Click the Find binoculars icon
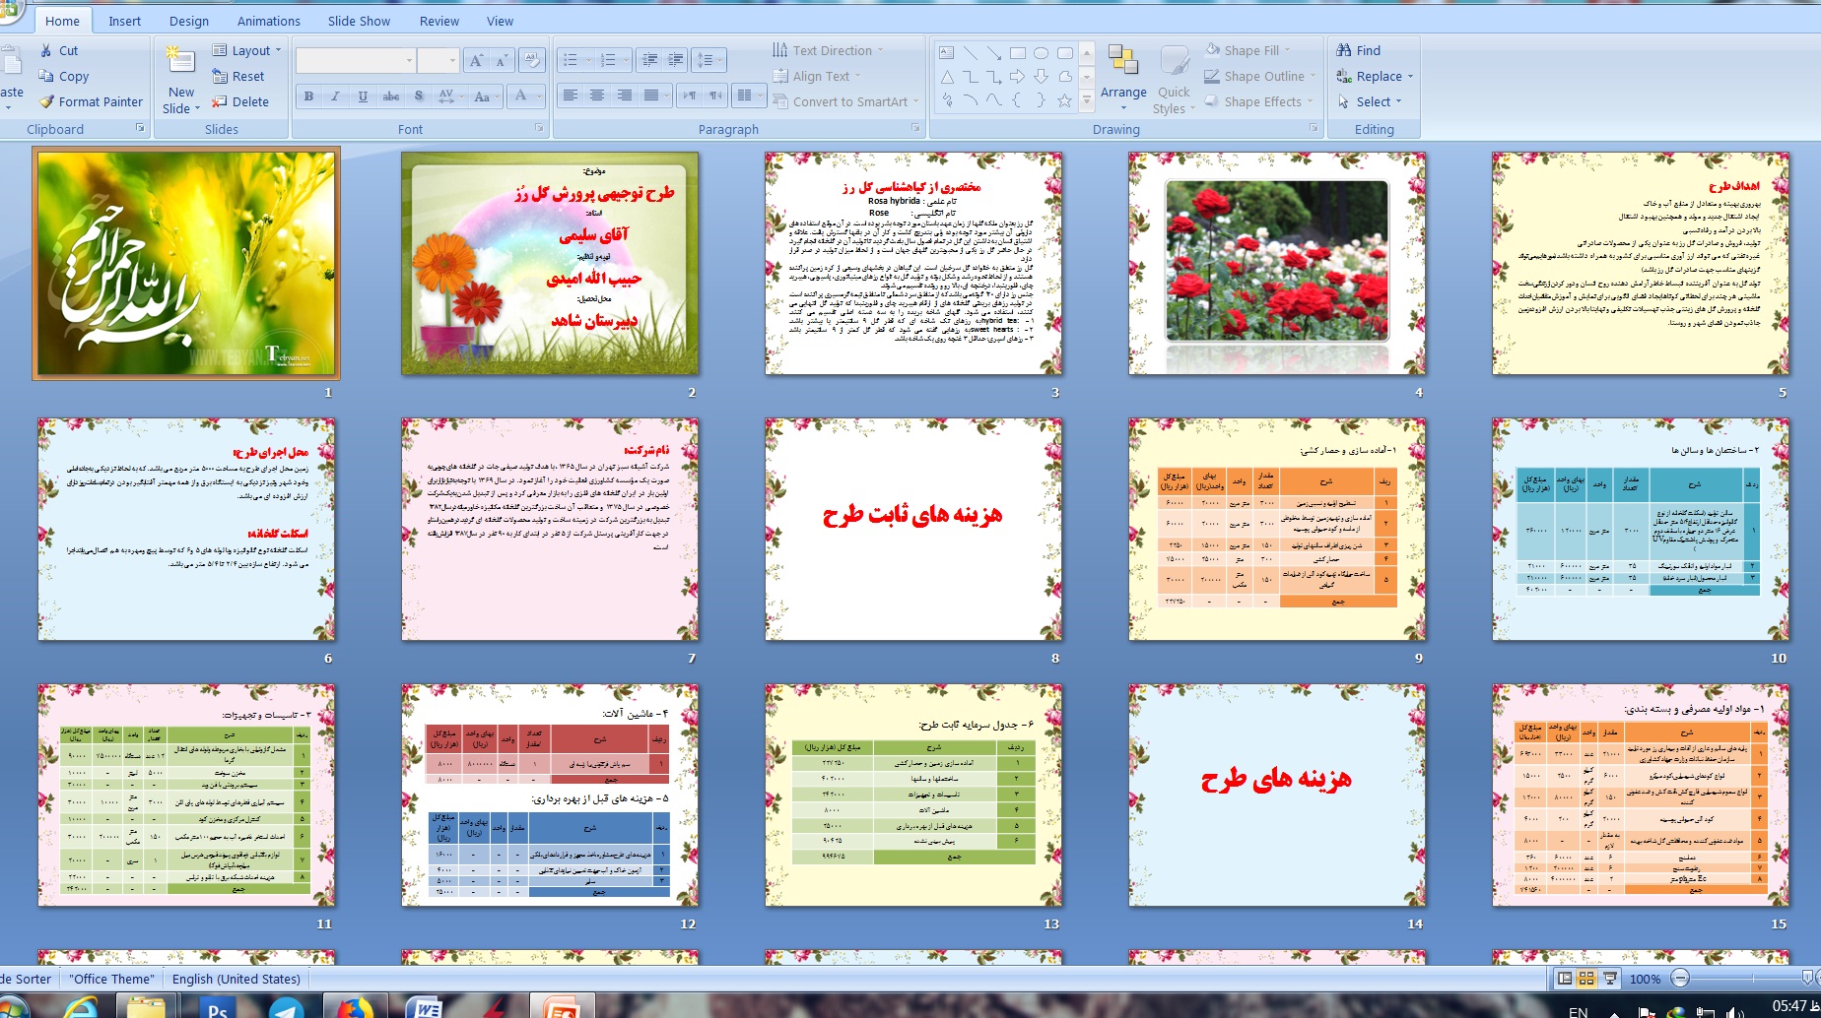 (1344, 50)
